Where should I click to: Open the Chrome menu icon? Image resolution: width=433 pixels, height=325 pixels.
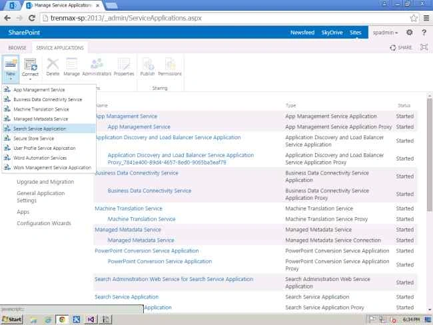coord(426,18)
